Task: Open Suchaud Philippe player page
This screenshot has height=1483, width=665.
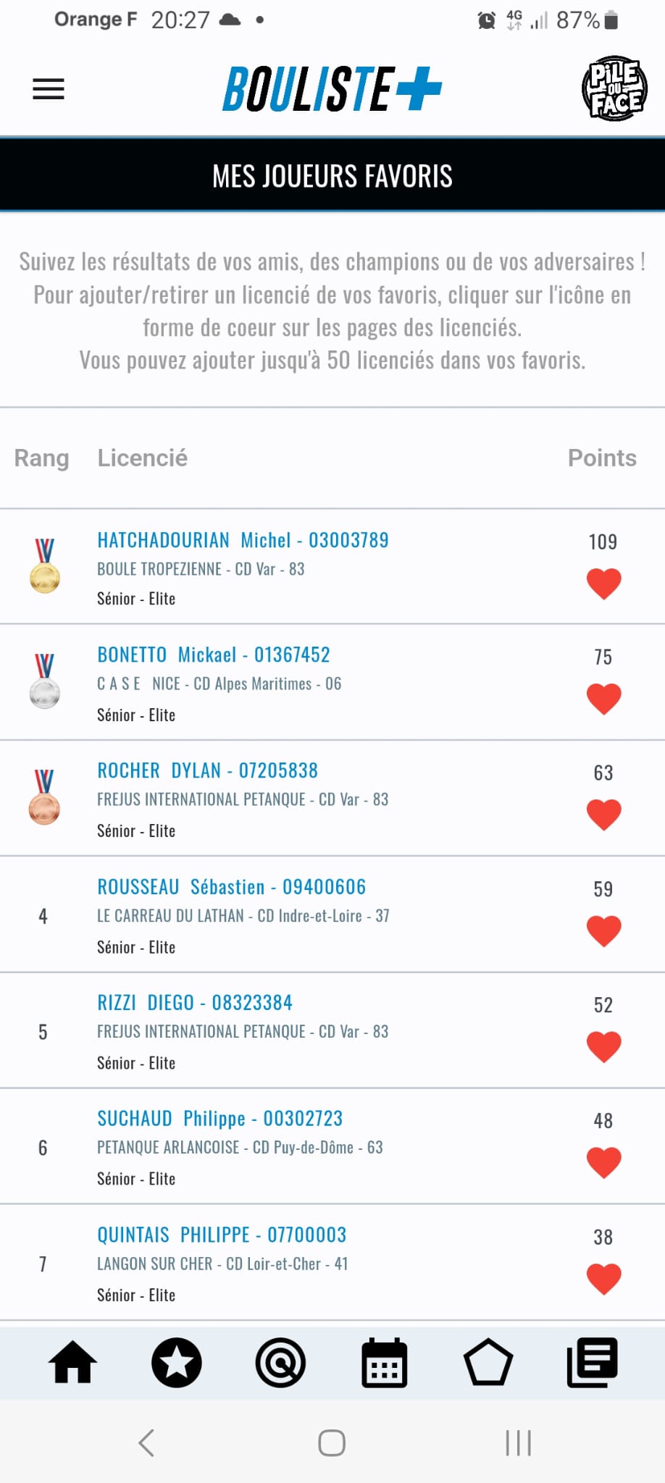Action: tap(219, 1119)
